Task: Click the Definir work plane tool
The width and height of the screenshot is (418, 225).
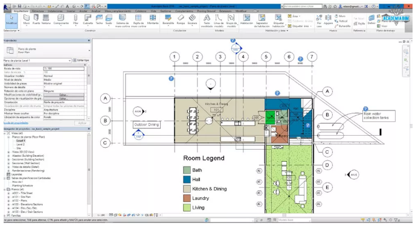Action: point(371,20)
